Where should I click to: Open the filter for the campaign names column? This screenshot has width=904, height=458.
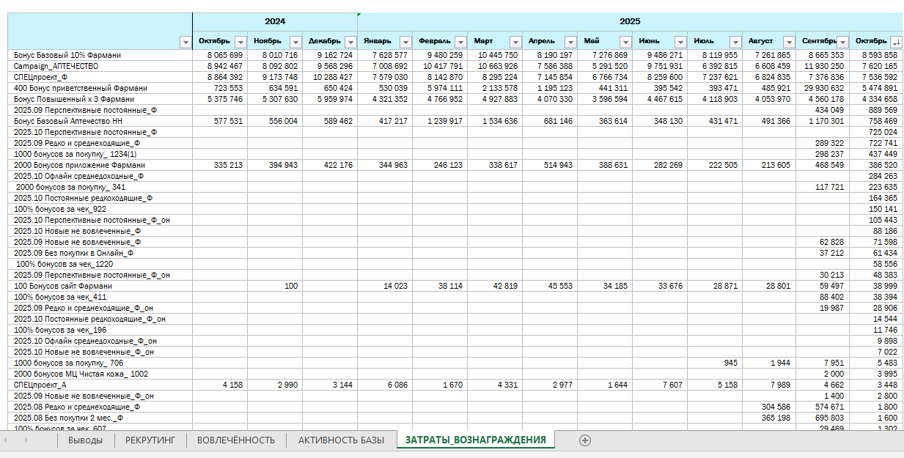pyautogui.click(x=185, y=42)
